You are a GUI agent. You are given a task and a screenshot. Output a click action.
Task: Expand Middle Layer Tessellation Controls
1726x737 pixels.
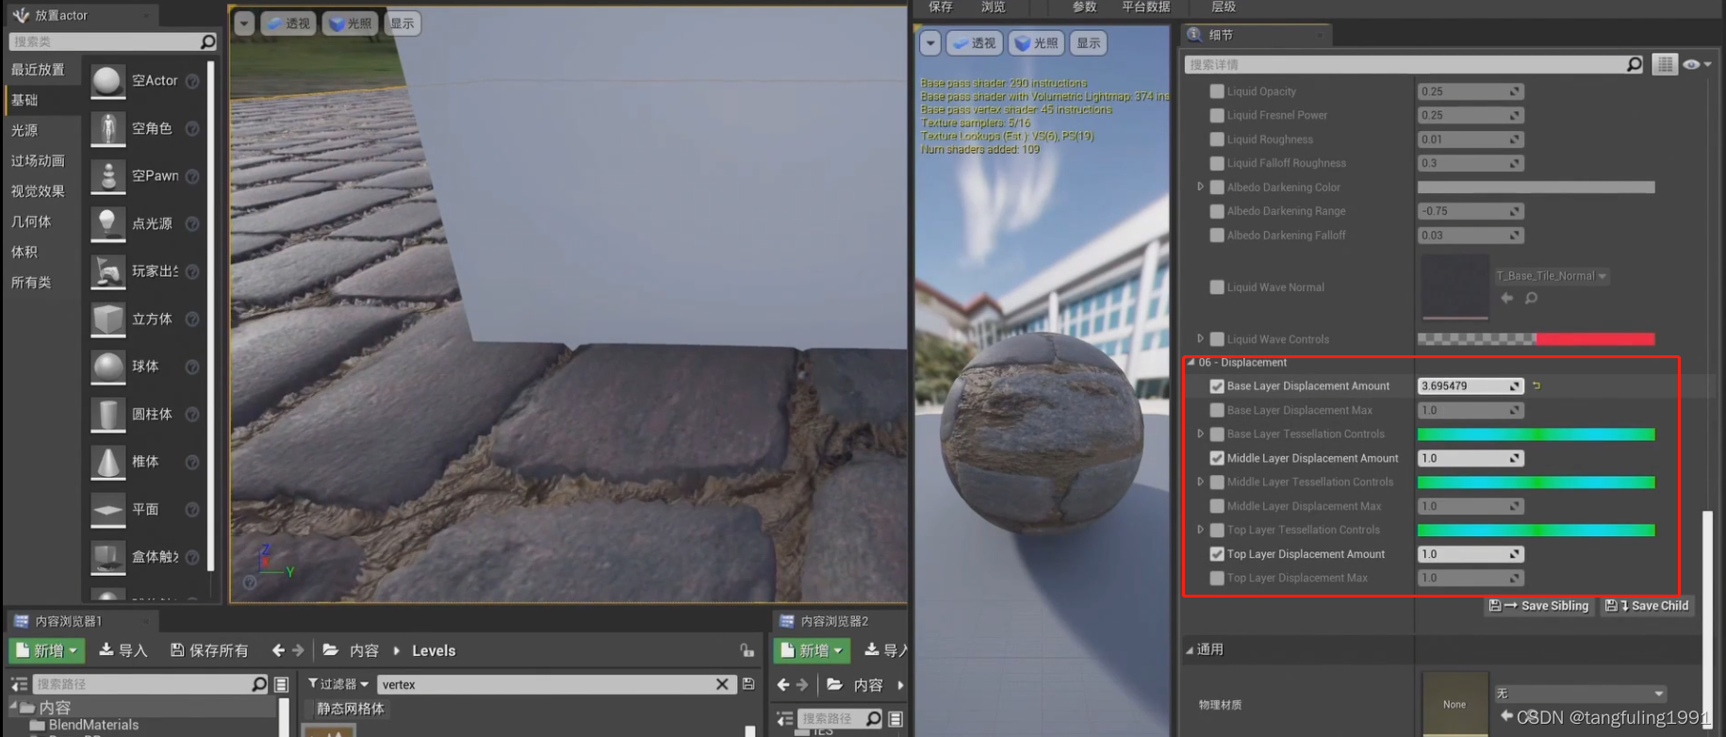point(1200,482)
